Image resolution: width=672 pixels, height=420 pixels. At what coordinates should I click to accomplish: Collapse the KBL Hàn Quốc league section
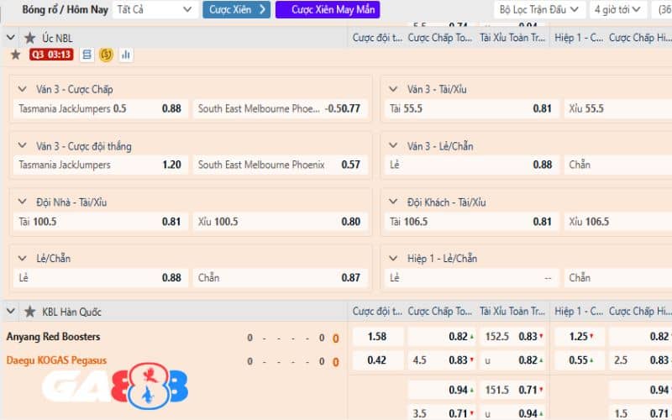(11, 312)
